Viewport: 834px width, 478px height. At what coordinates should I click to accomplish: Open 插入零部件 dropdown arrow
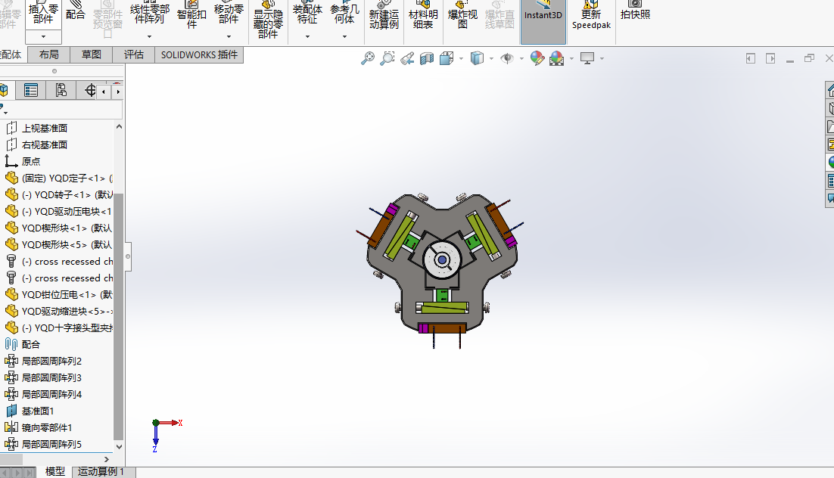click(44, 37)
